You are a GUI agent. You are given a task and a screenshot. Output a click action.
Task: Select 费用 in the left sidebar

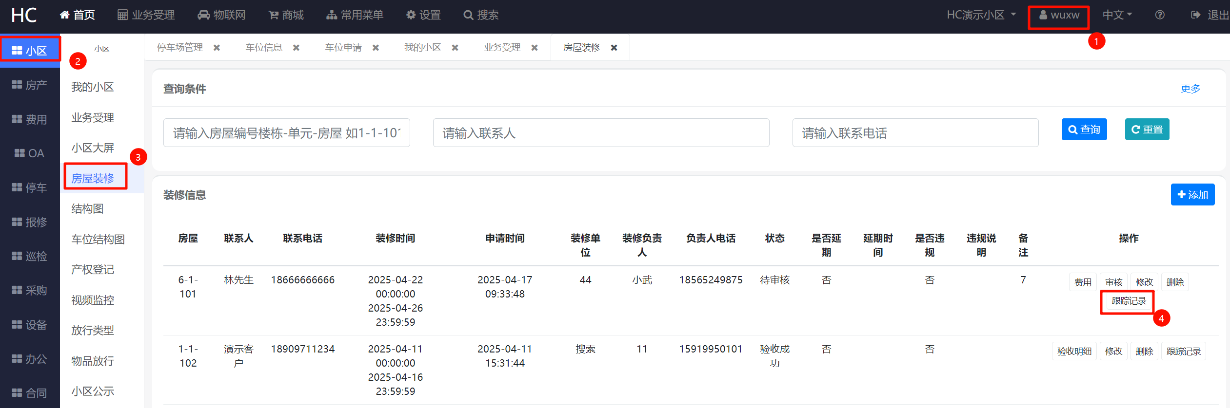[x=30, y=119]
